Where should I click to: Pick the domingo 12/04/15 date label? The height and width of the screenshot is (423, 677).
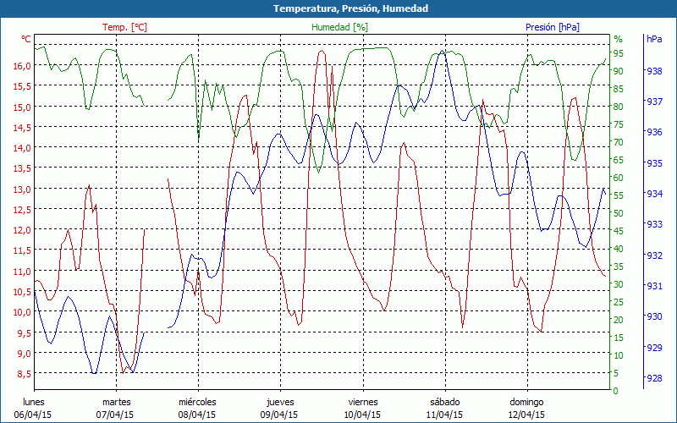click(526, 409)
